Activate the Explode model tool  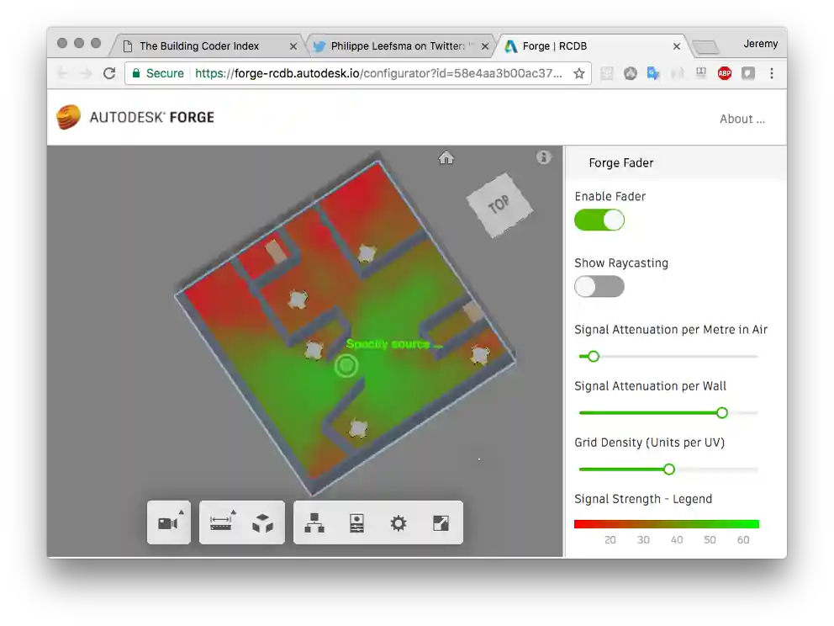click(263, 522)
